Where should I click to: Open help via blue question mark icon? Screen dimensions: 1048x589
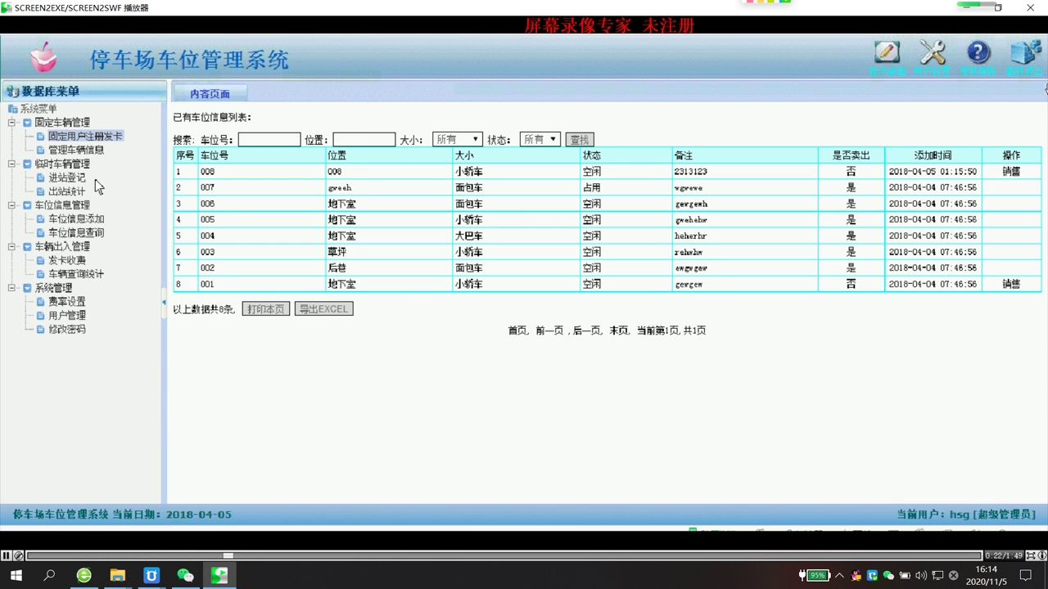[978, 52]
